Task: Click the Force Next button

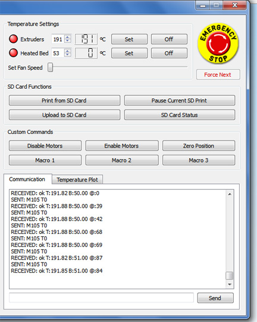Action: pyautogui.click(x=218, y=74)
